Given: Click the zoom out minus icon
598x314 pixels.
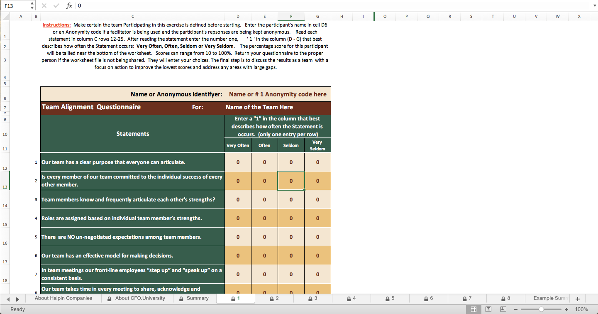Looking at the screenshot, I should pos(516,309).
